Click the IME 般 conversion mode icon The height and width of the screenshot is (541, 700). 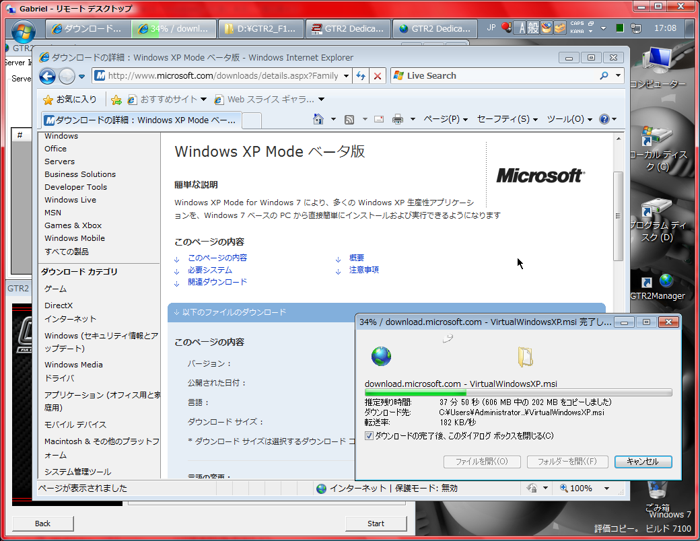pos(533,28)
